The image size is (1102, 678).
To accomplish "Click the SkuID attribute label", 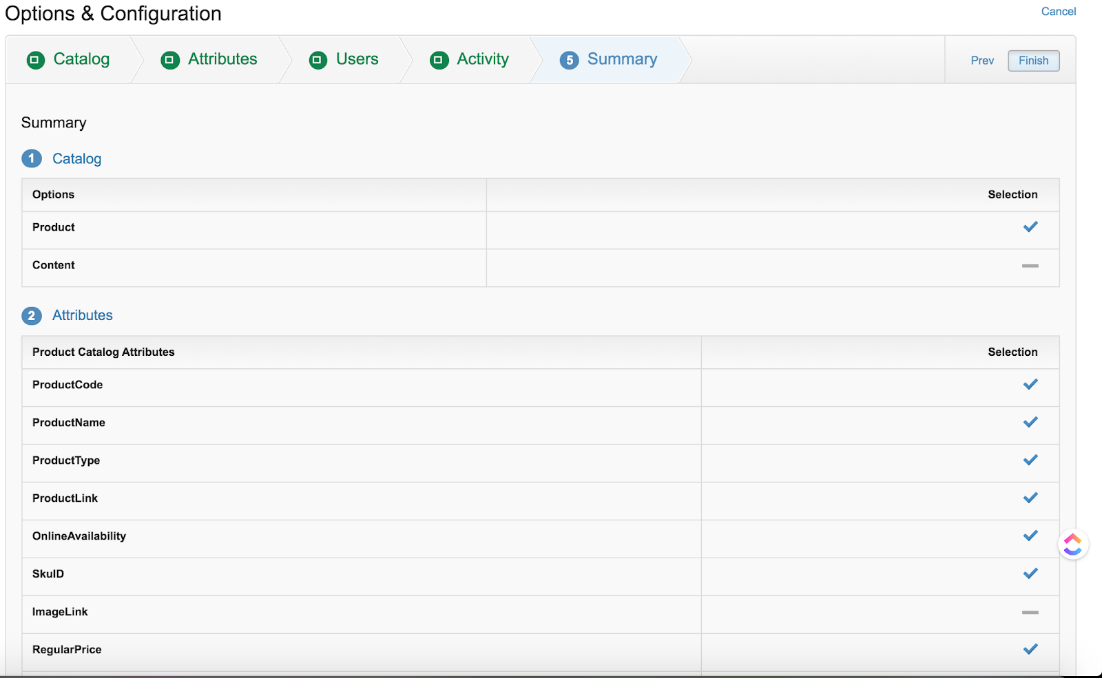I will [48, 574].
